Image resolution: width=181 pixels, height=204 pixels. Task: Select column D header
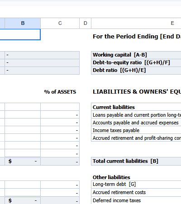point(86,23)
